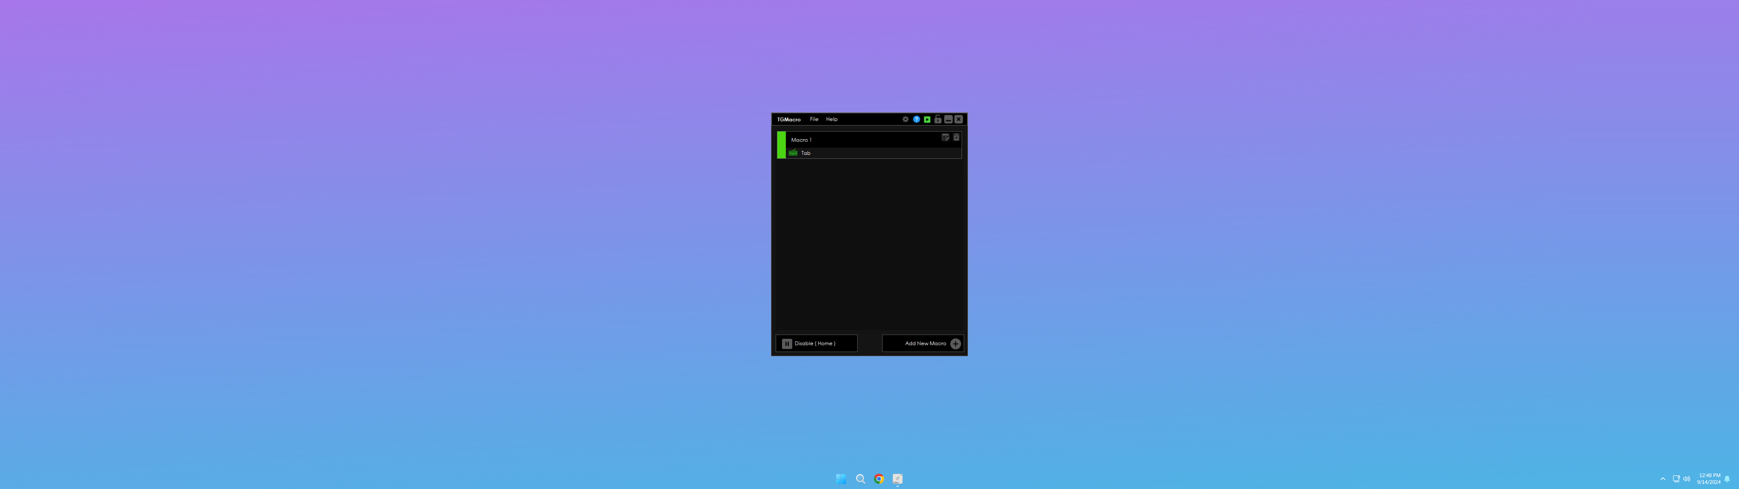The width and height of the screenshot is (1739, 489).
Task: Open the Help menu
Action: 832,119
